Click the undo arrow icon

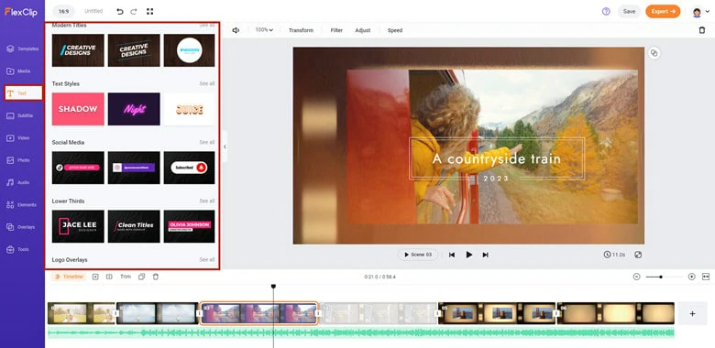pos(120,11)
